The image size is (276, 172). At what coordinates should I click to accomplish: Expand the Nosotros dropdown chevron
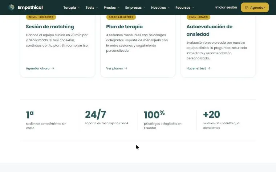(x=169, y=8)
